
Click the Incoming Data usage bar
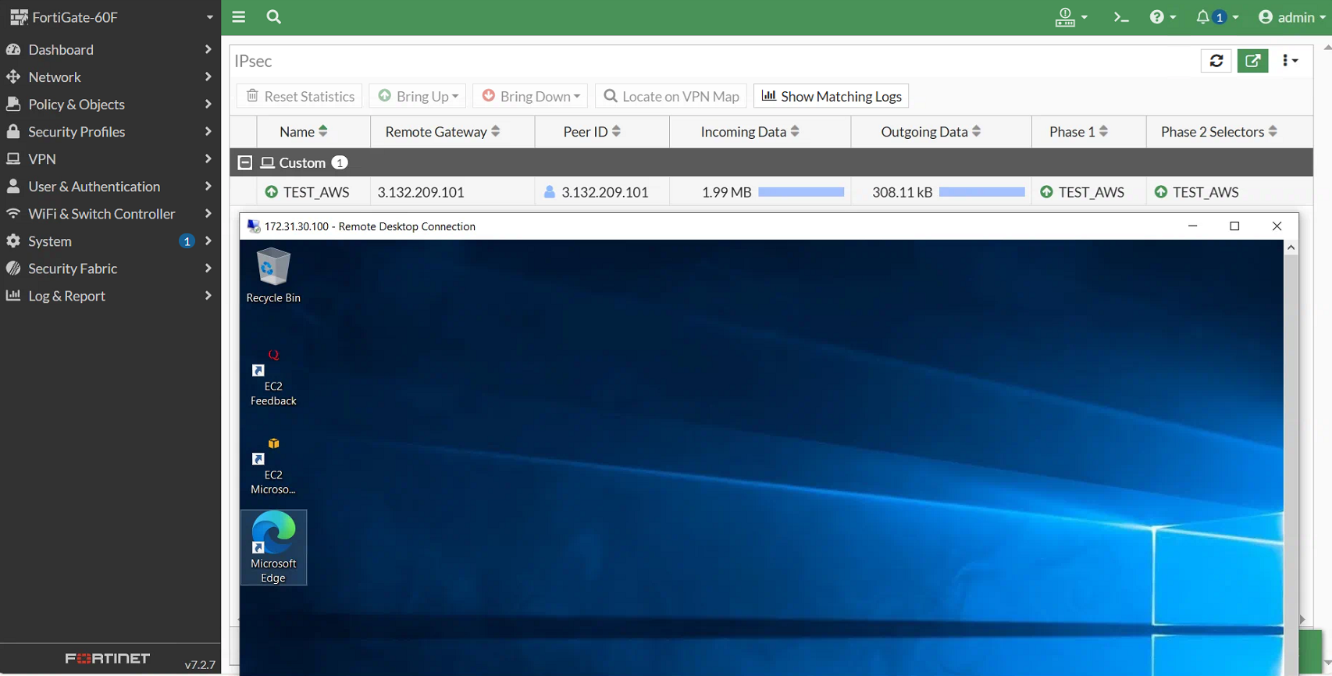coord(801,192)
